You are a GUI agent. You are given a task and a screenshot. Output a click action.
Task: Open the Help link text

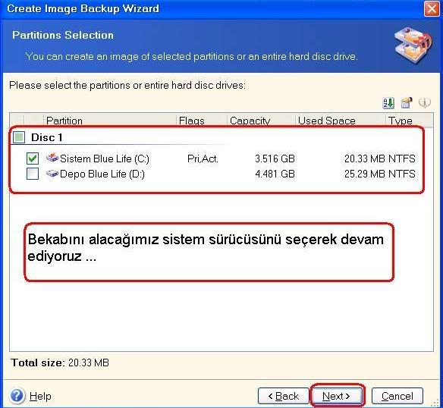point(40,396)
